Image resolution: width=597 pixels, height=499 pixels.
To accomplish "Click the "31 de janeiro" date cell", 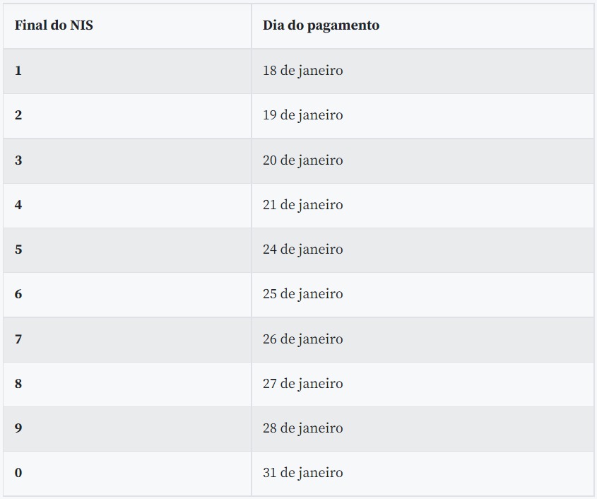I will [302, 473].
